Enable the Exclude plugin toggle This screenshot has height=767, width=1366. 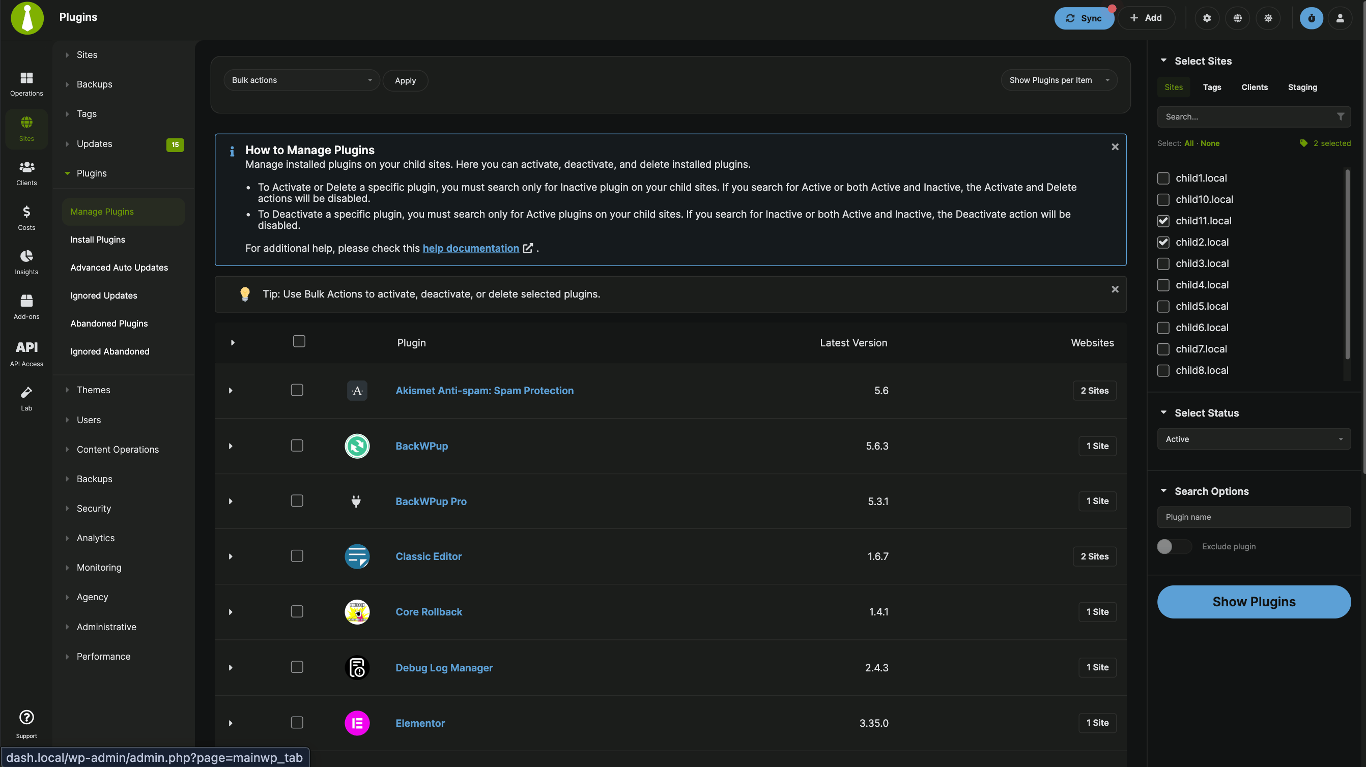pyautogui.click(x=1174, y=546)
